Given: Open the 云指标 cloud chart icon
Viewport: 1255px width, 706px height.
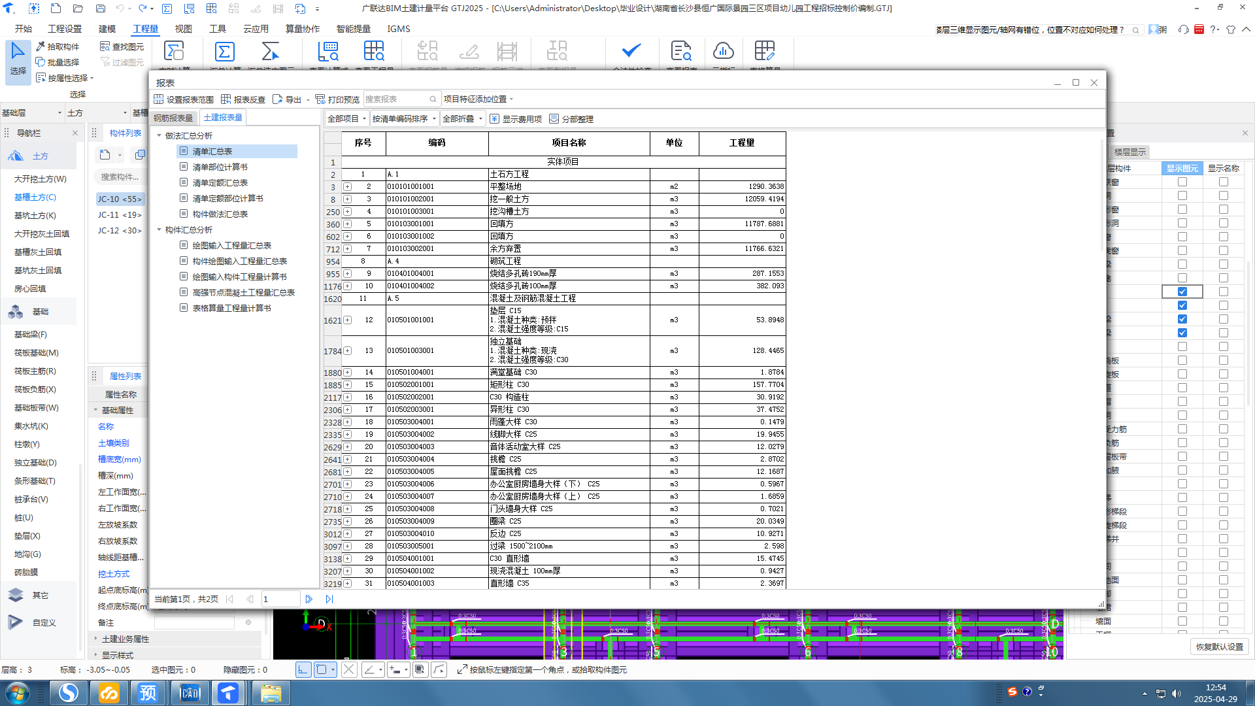Looking at the screenshot, I should point(723,52).
